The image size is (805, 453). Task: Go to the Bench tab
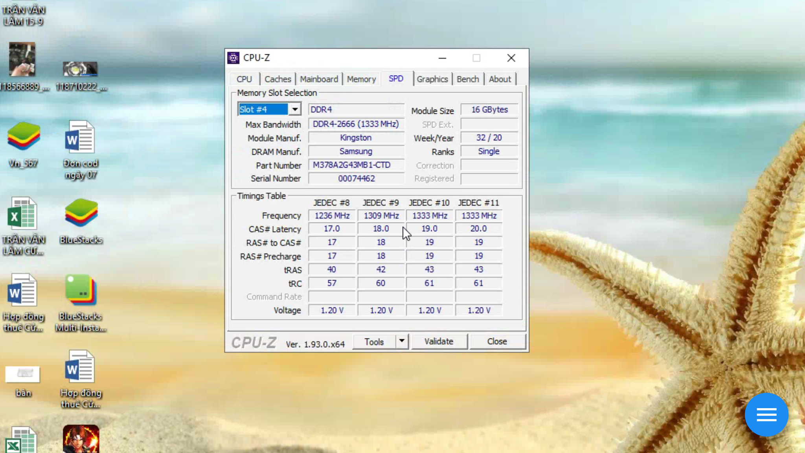[468, 79]
